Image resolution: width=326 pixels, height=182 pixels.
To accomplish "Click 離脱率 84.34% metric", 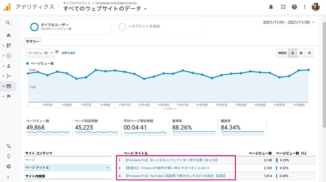I will pyautogui.click(x=243, y=127).
